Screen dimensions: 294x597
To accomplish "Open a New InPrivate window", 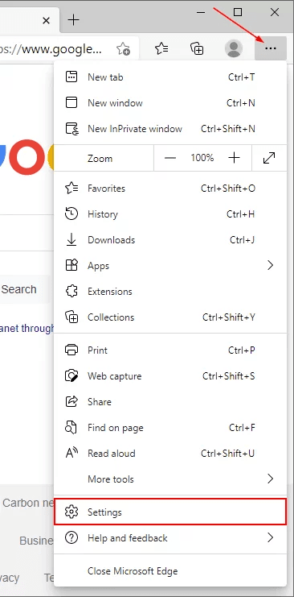I will tap(170, 129).
